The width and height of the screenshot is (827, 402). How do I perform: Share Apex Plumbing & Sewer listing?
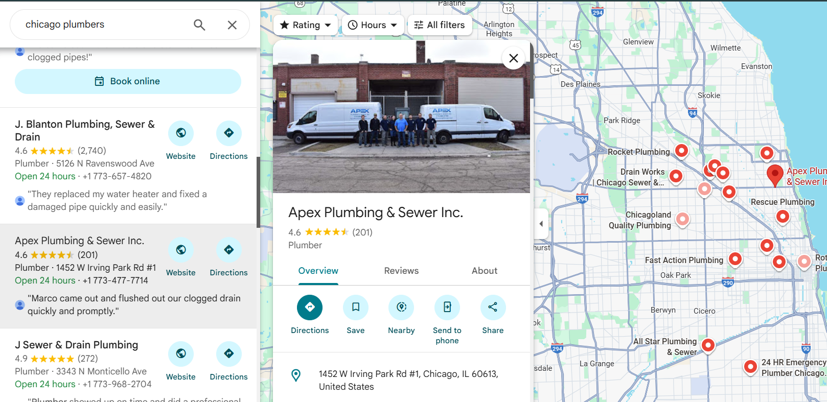tap(493, 308)
